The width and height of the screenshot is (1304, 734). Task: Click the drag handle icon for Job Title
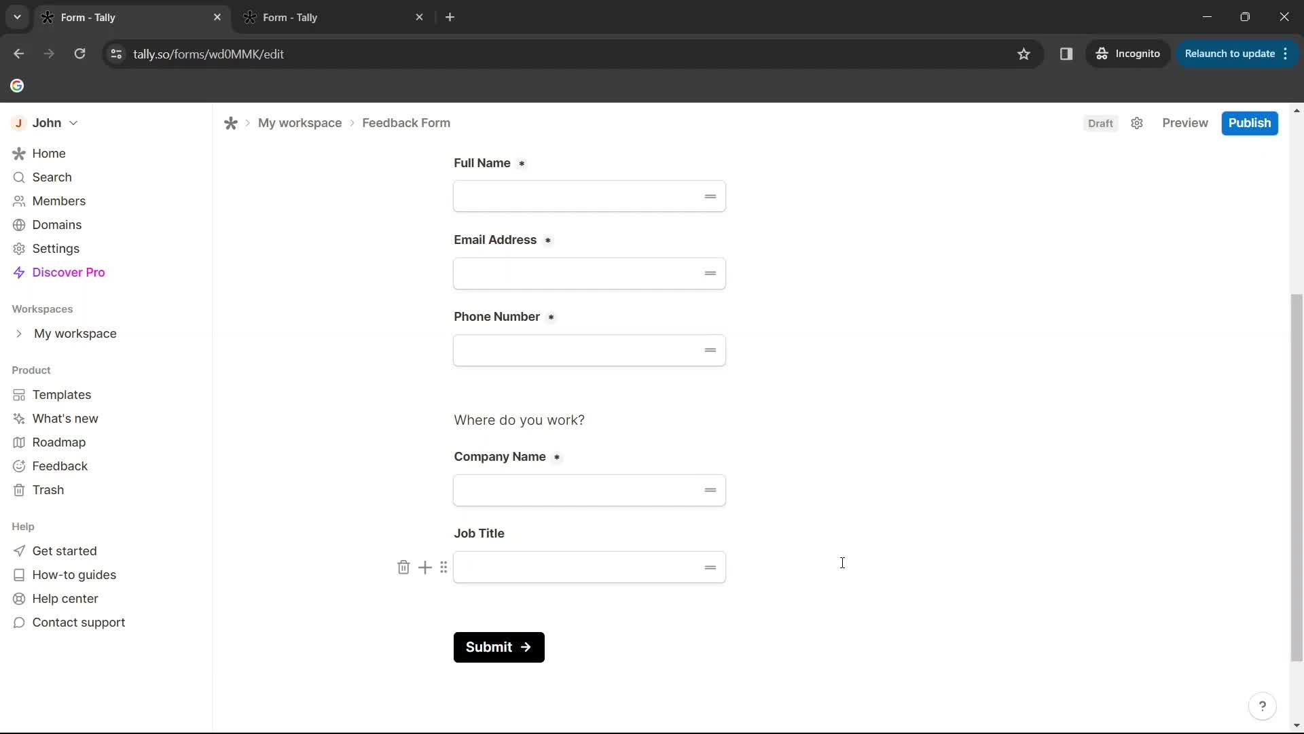444,566
